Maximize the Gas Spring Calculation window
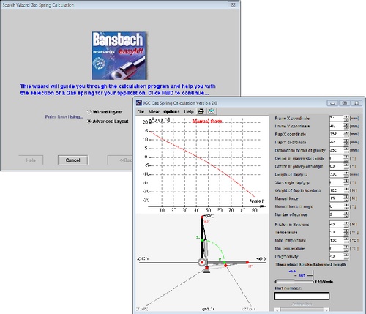The height and width of the screenshot is (314, 366). tap(345, 103)
